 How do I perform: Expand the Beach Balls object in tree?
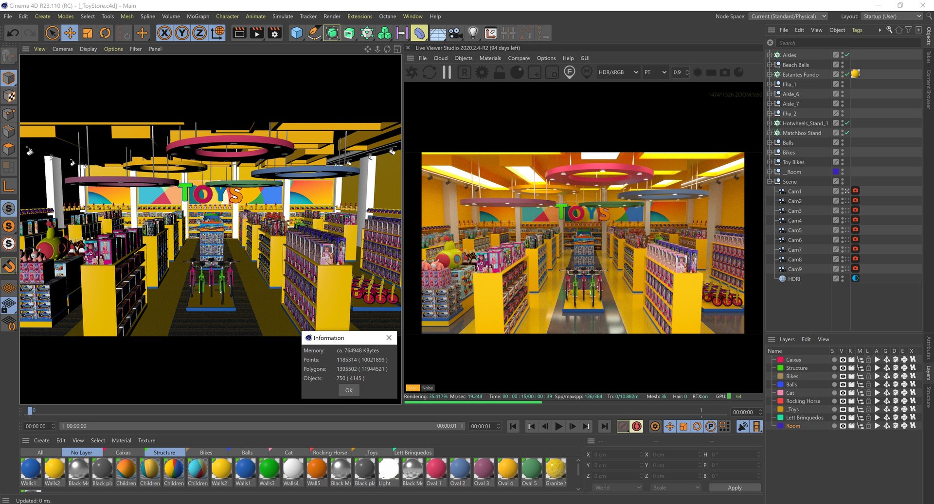click(770, 65)
